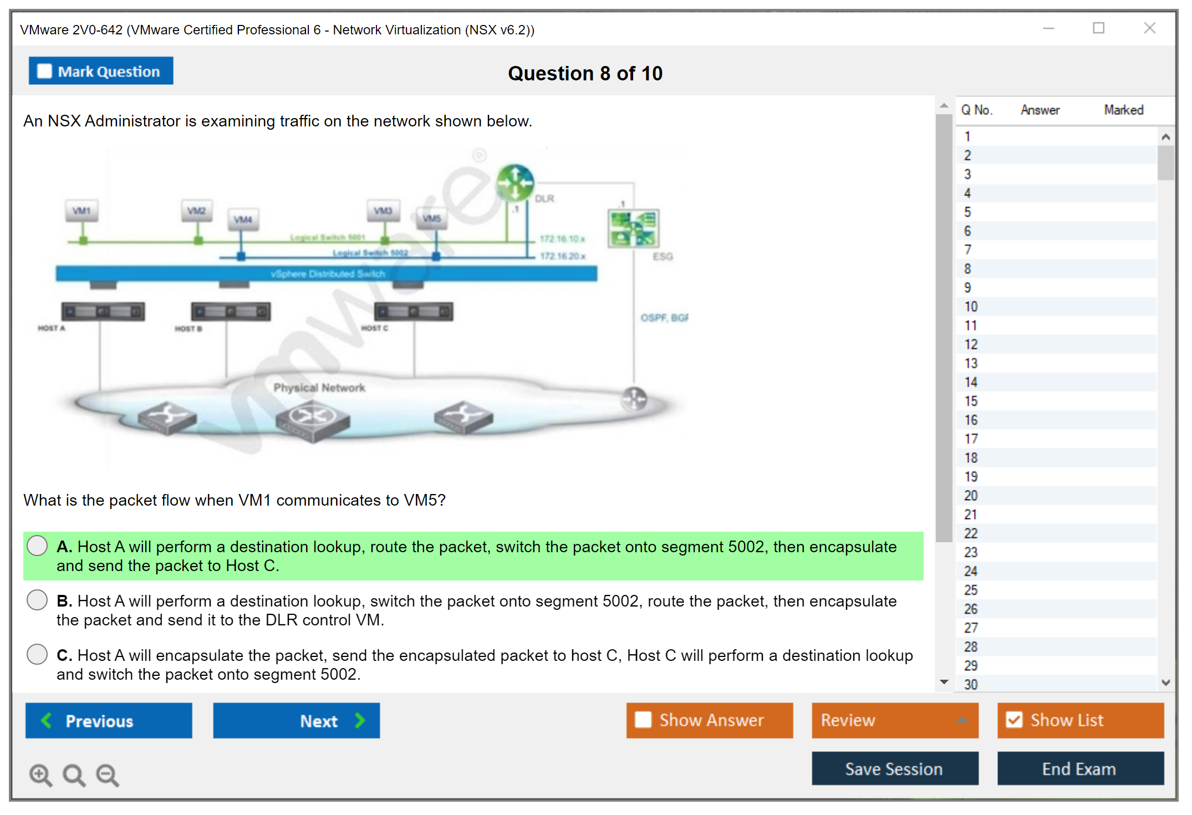Click the DLR router icon in diagram
The width and height of the screenshot is (1192, 815).
coord(515,182)
